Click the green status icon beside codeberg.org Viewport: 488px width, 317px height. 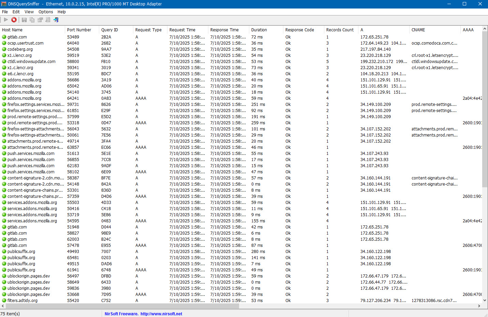pos(4,49)
